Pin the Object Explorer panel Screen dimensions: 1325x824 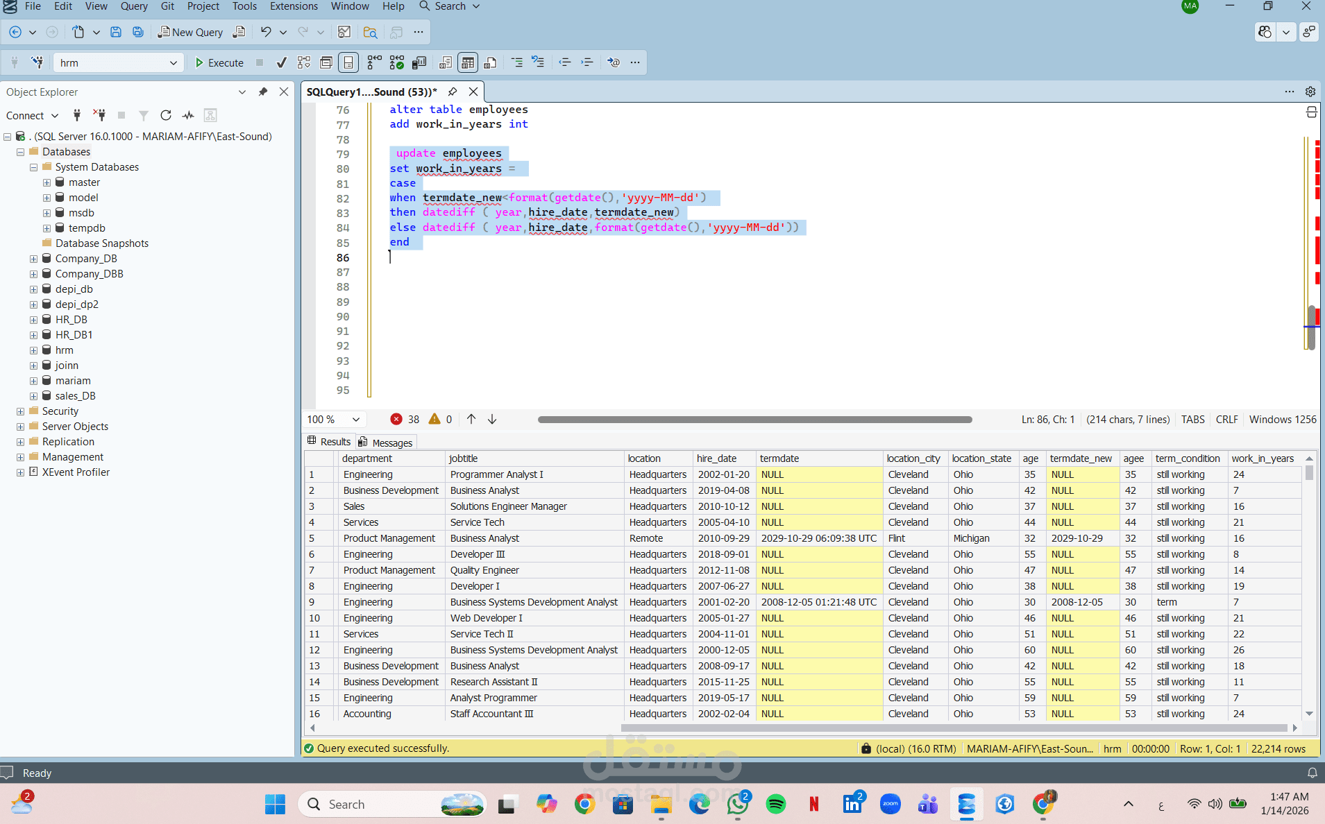263,92
